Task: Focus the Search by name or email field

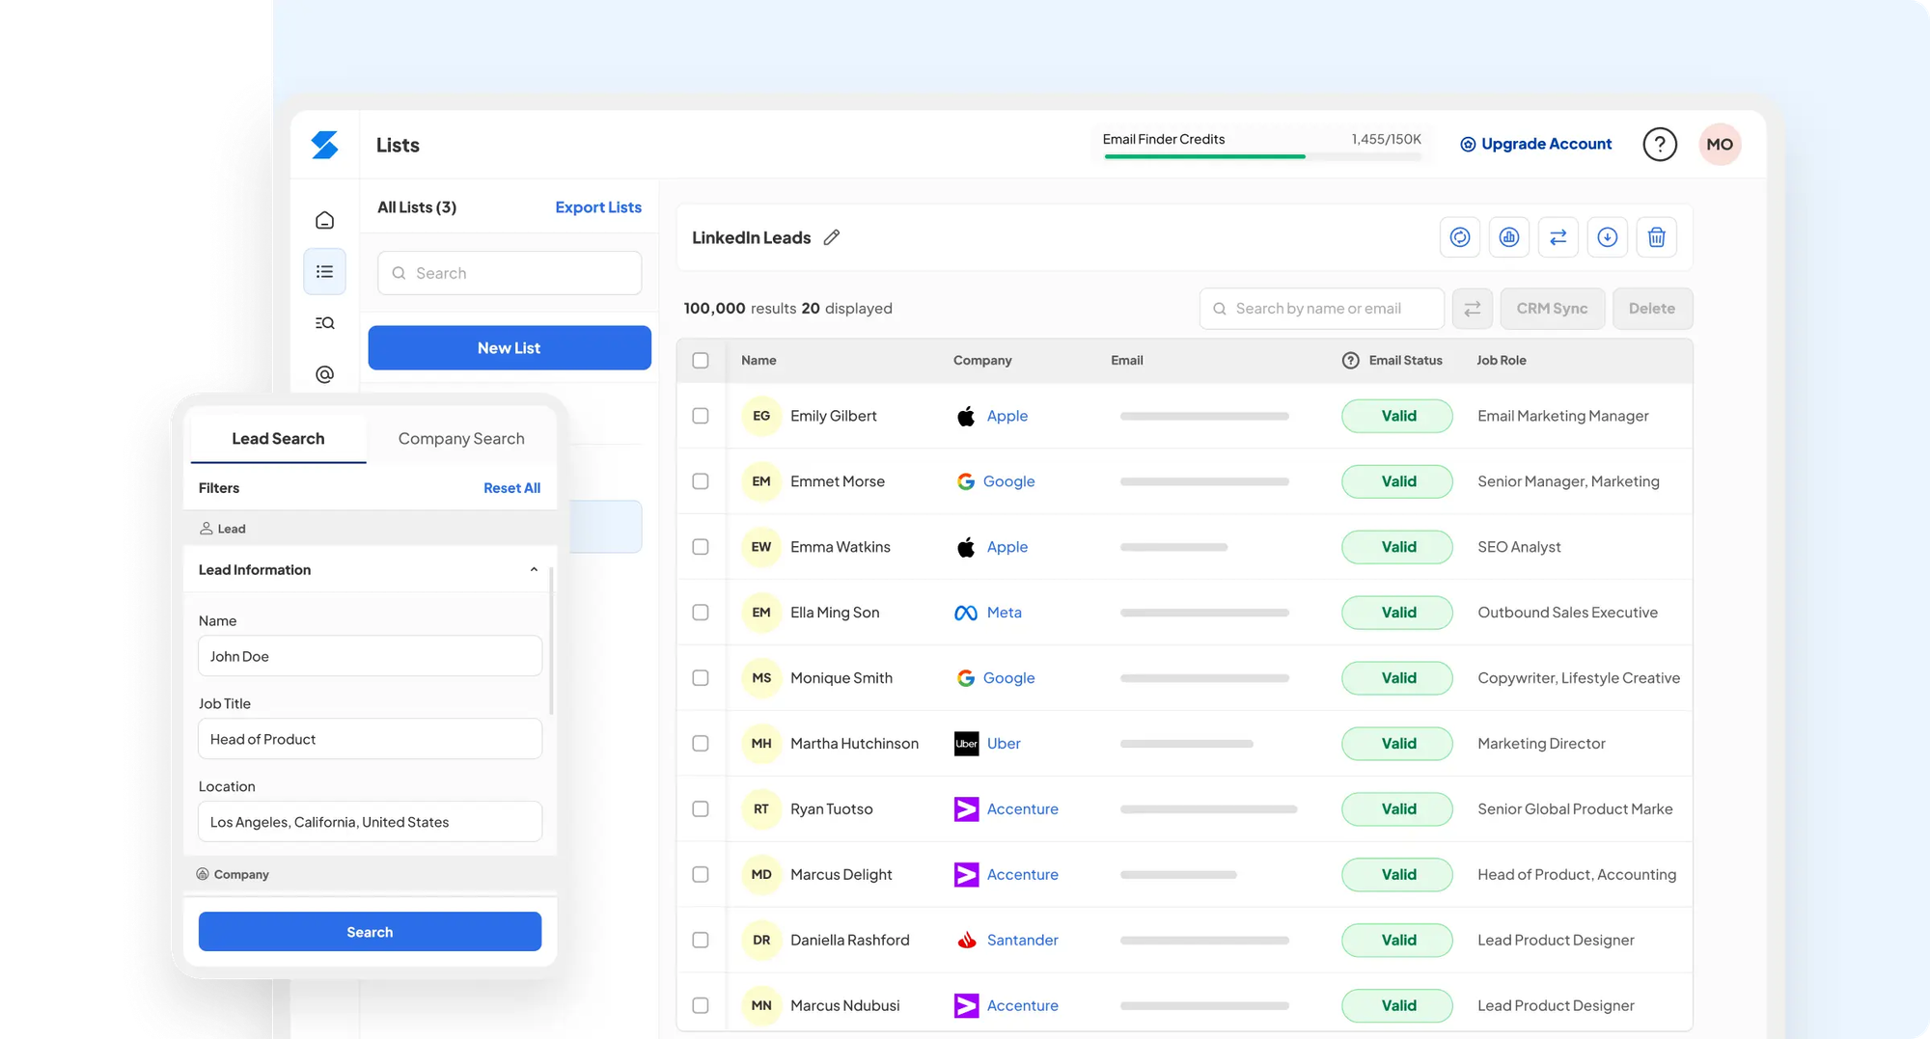Action: pos(1322,309)
